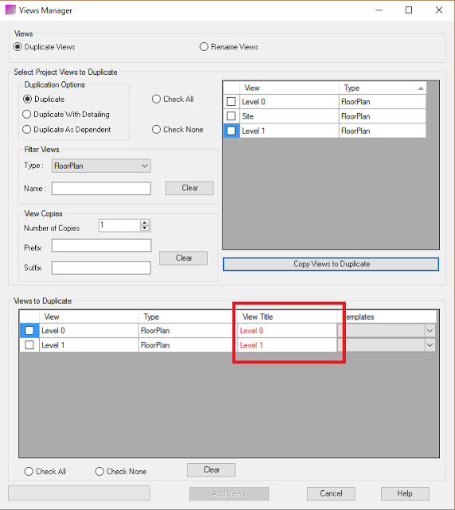Click Cancel to close the dialog
This screenshot has height=510, width=455.
pyautogui.click(x=331, y=493)
